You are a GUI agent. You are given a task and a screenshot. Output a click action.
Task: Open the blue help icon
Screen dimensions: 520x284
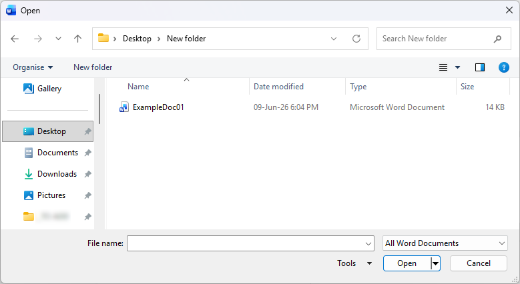pyautogui.click(x=504, y=67)
